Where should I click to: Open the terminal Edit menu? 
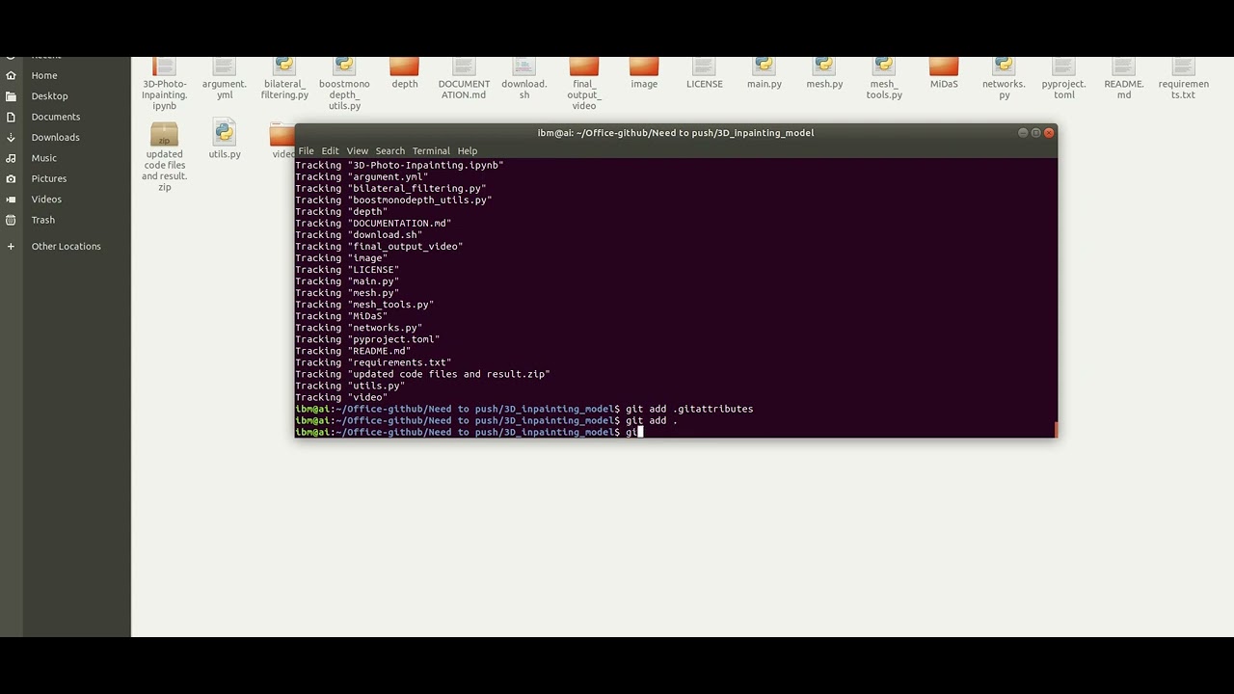coord(330,151)
